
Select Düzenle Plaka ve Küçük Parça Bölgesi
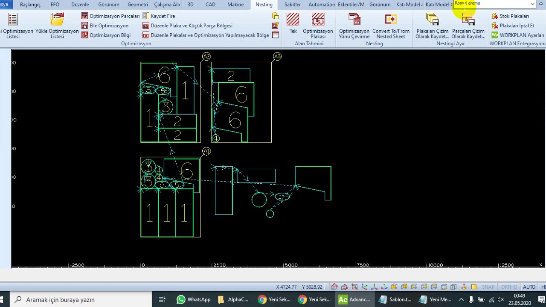click(188, 26)
